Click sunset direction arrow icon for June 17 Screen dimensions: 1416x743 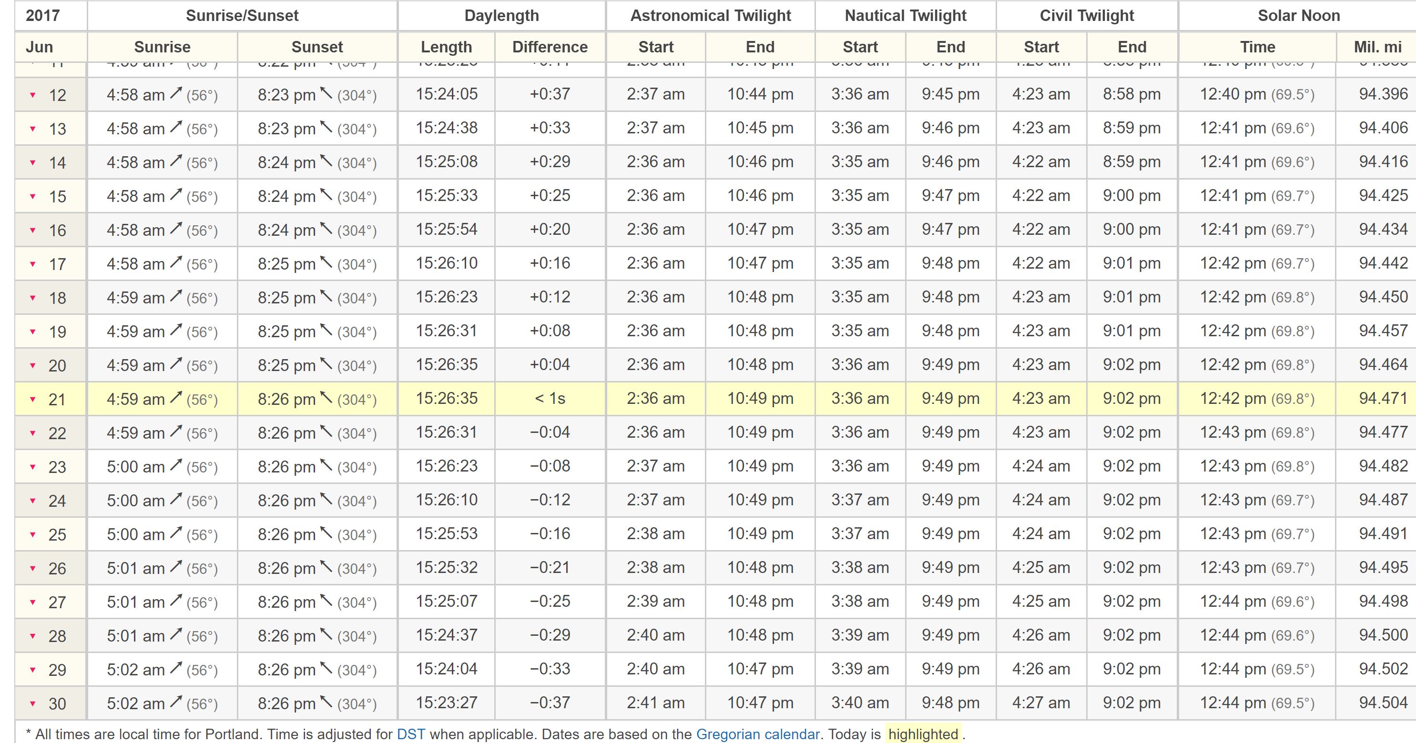pos(326,262)
